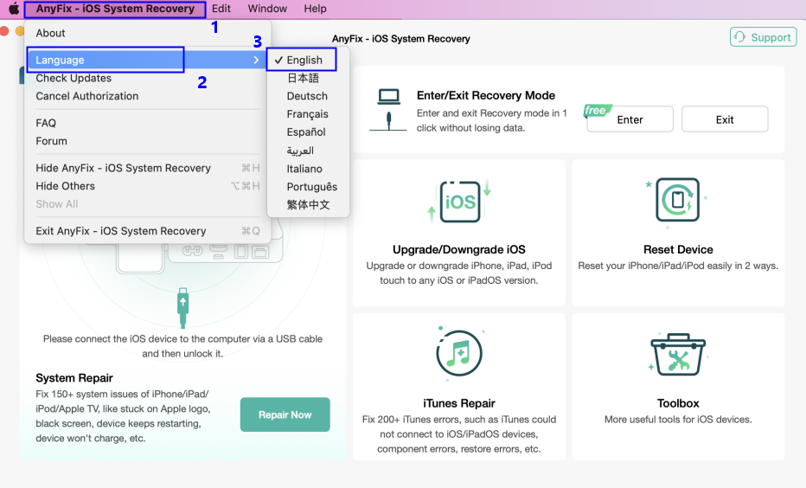The height and width of the screenshot is (488, 806).
Task: Open the iTunes Repair title
Action: [459, 404]
